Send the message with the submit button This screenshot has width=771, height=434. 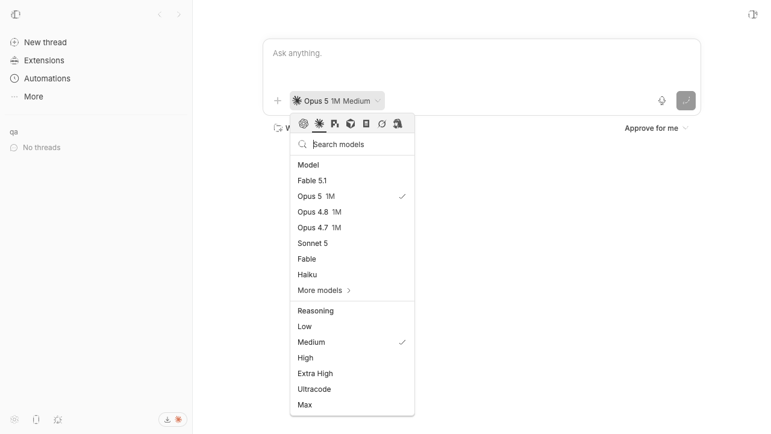point(686,101)
